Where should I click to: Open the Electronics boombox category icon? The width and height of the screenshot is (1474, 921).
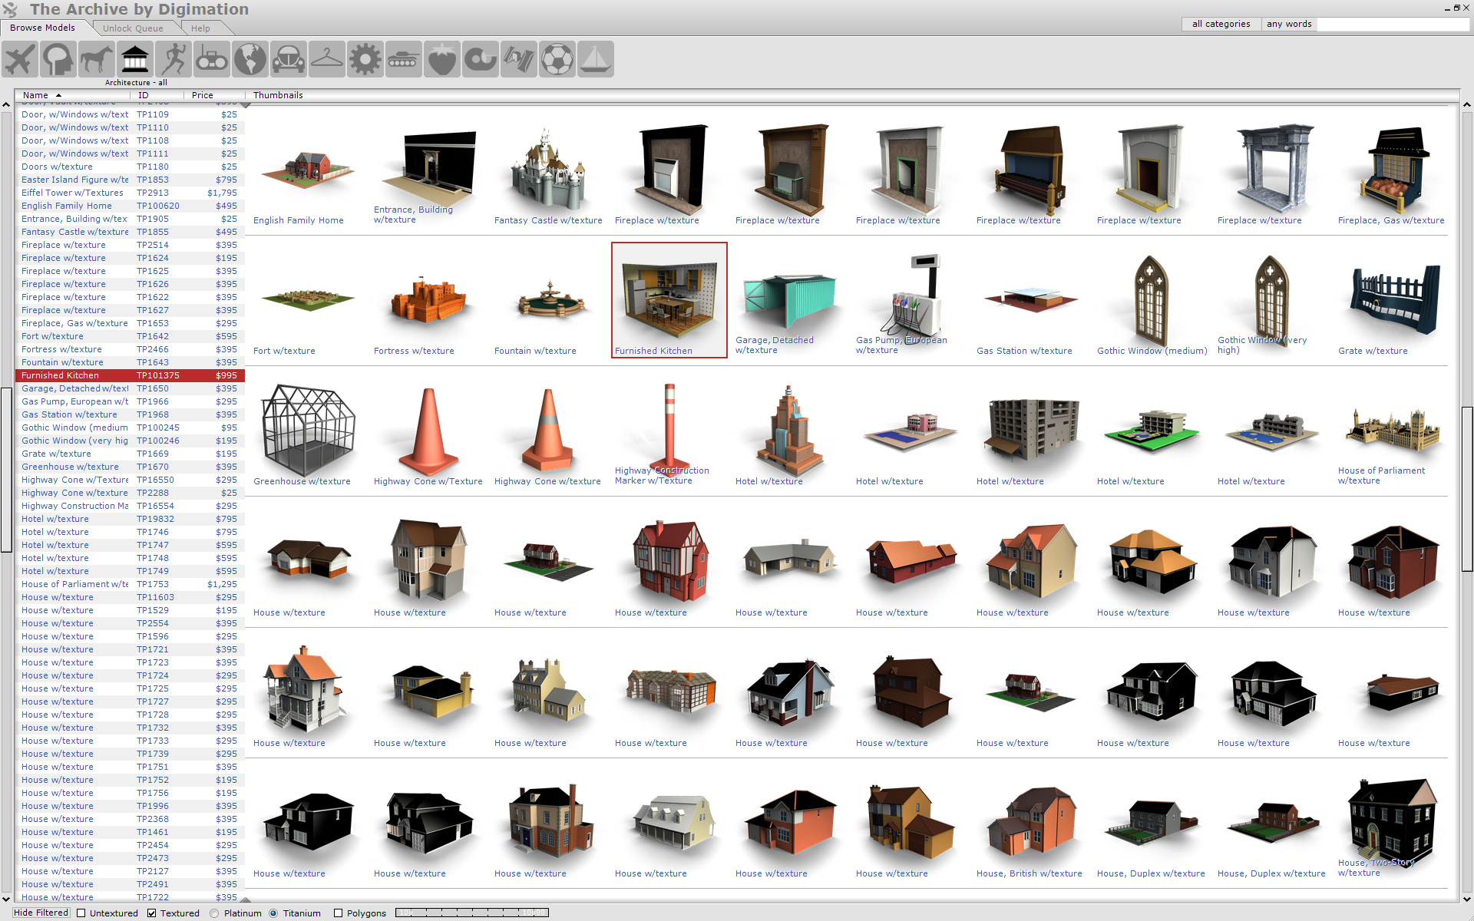click(x=212, y=59)
